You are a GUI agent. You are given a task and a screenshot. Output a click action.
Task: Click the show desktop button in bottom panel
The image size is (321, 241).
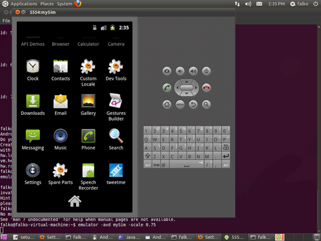4,237
